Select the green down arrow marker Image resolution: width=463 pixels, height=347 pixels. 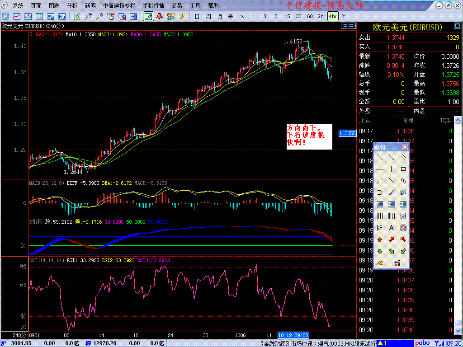point(380,251)
